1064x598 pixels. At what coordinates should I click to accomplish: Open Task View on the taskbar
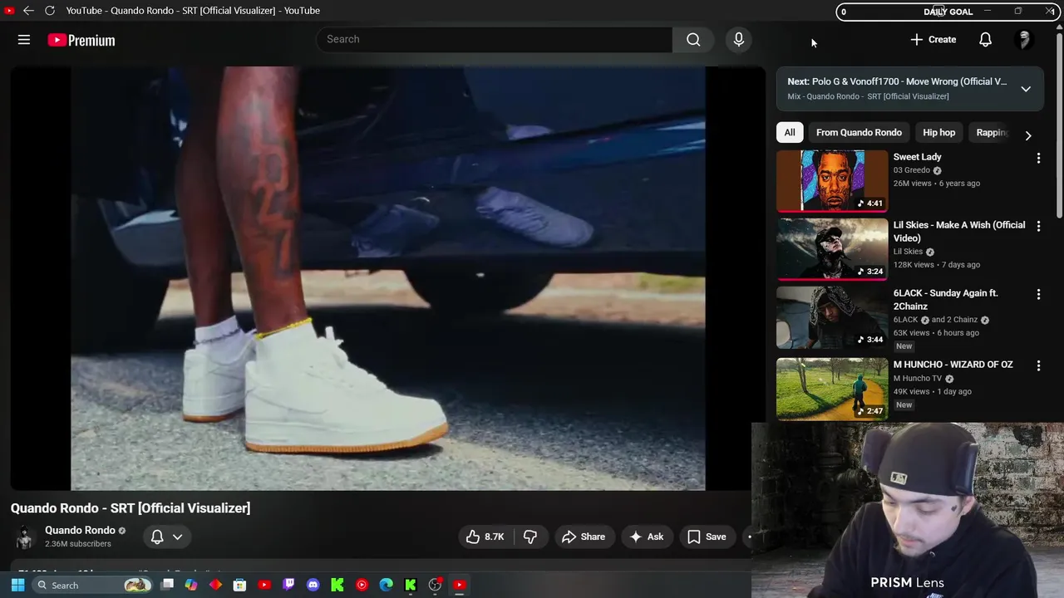(167, 585)
